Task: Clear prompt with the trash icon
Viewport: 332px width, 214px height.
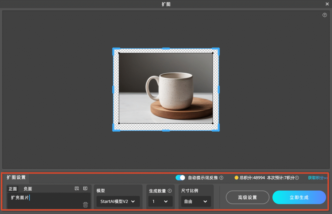Action: coord(85,205)
